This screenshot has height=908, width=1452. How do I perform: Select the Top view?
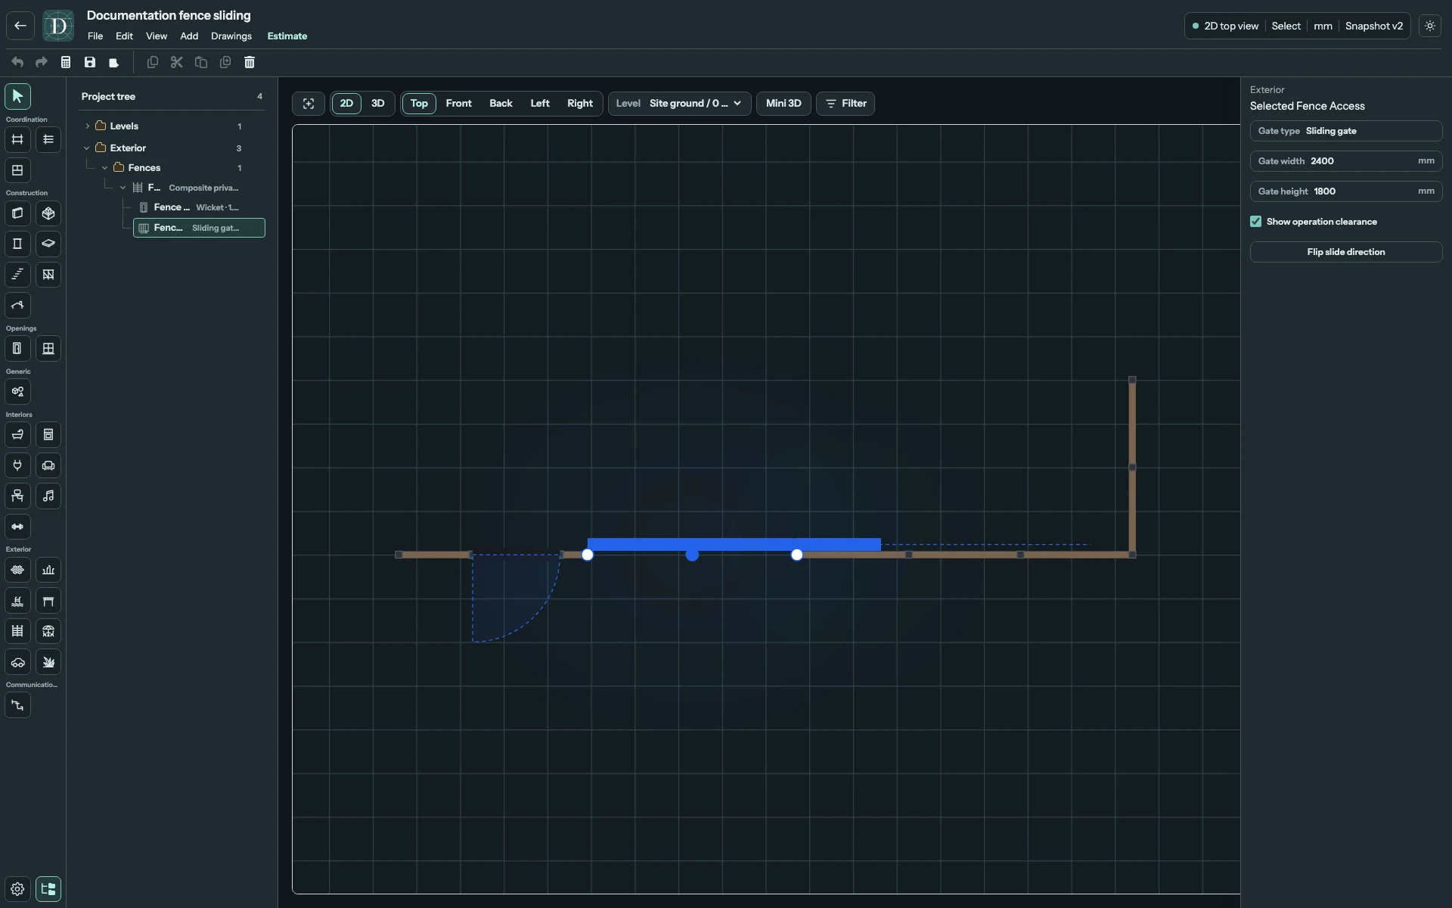(419, 104)
